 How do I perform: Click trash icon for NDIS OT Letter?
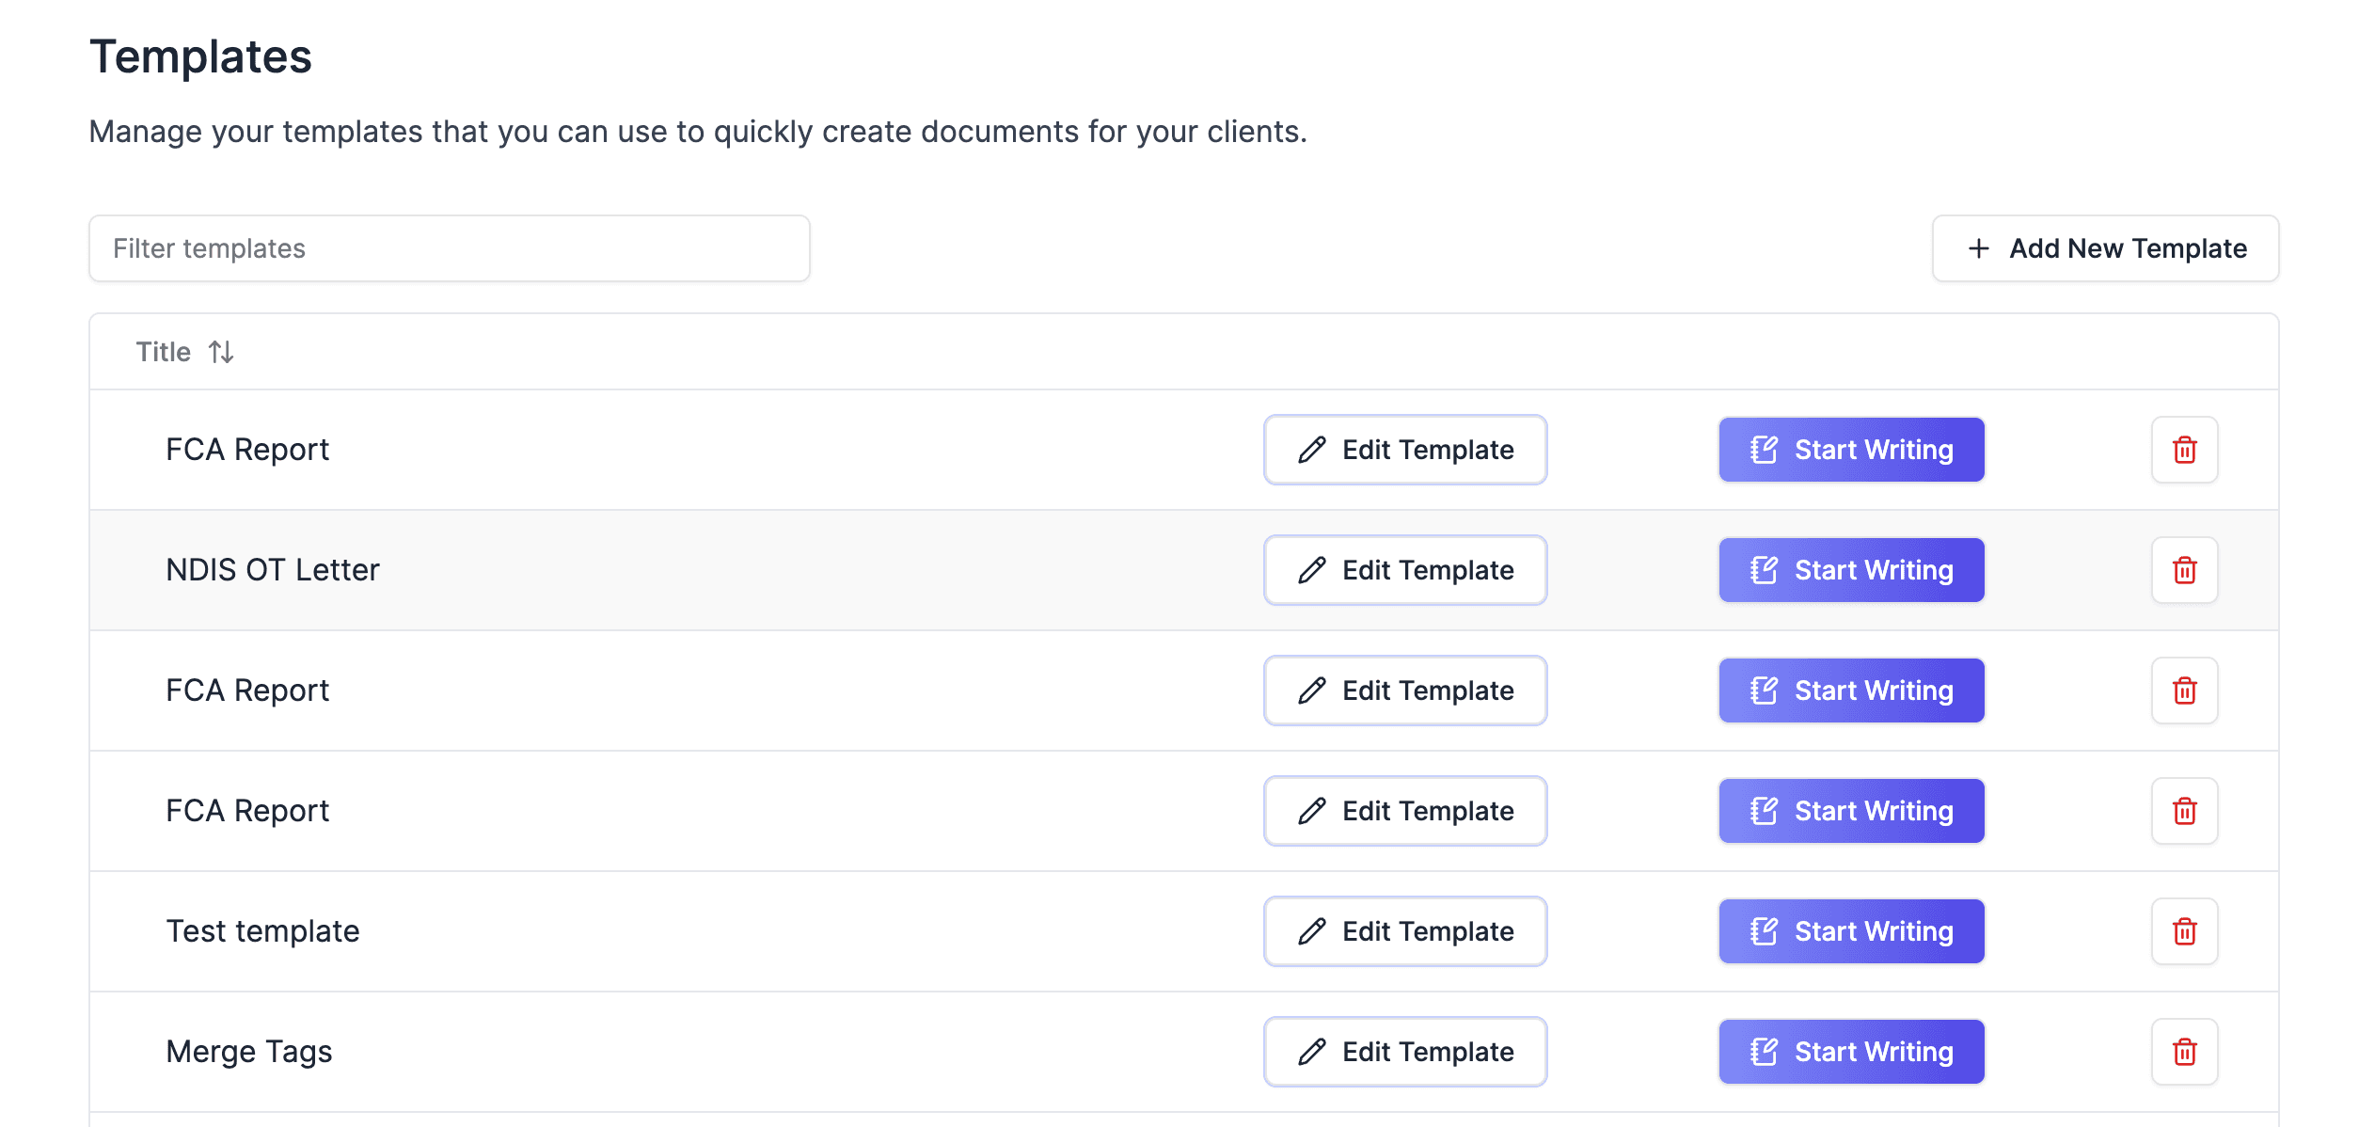(2184, 570)
